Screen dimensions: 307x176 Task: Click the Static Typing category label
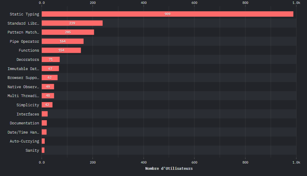pos(24,14)
